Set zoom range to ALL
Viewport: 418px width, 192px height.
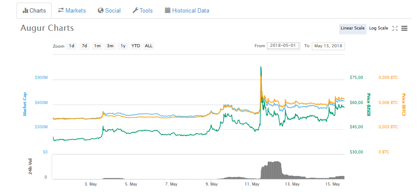pos(148,46)
